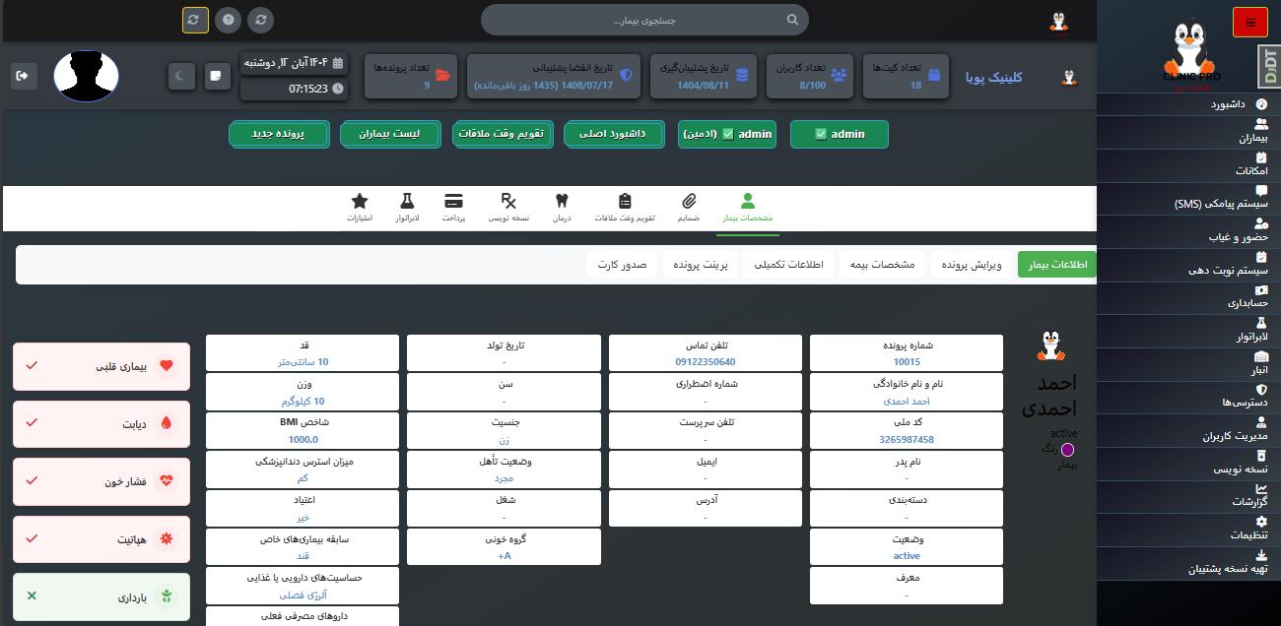
Task: Click the grey round refresh icon
Action: pos(261,20)
